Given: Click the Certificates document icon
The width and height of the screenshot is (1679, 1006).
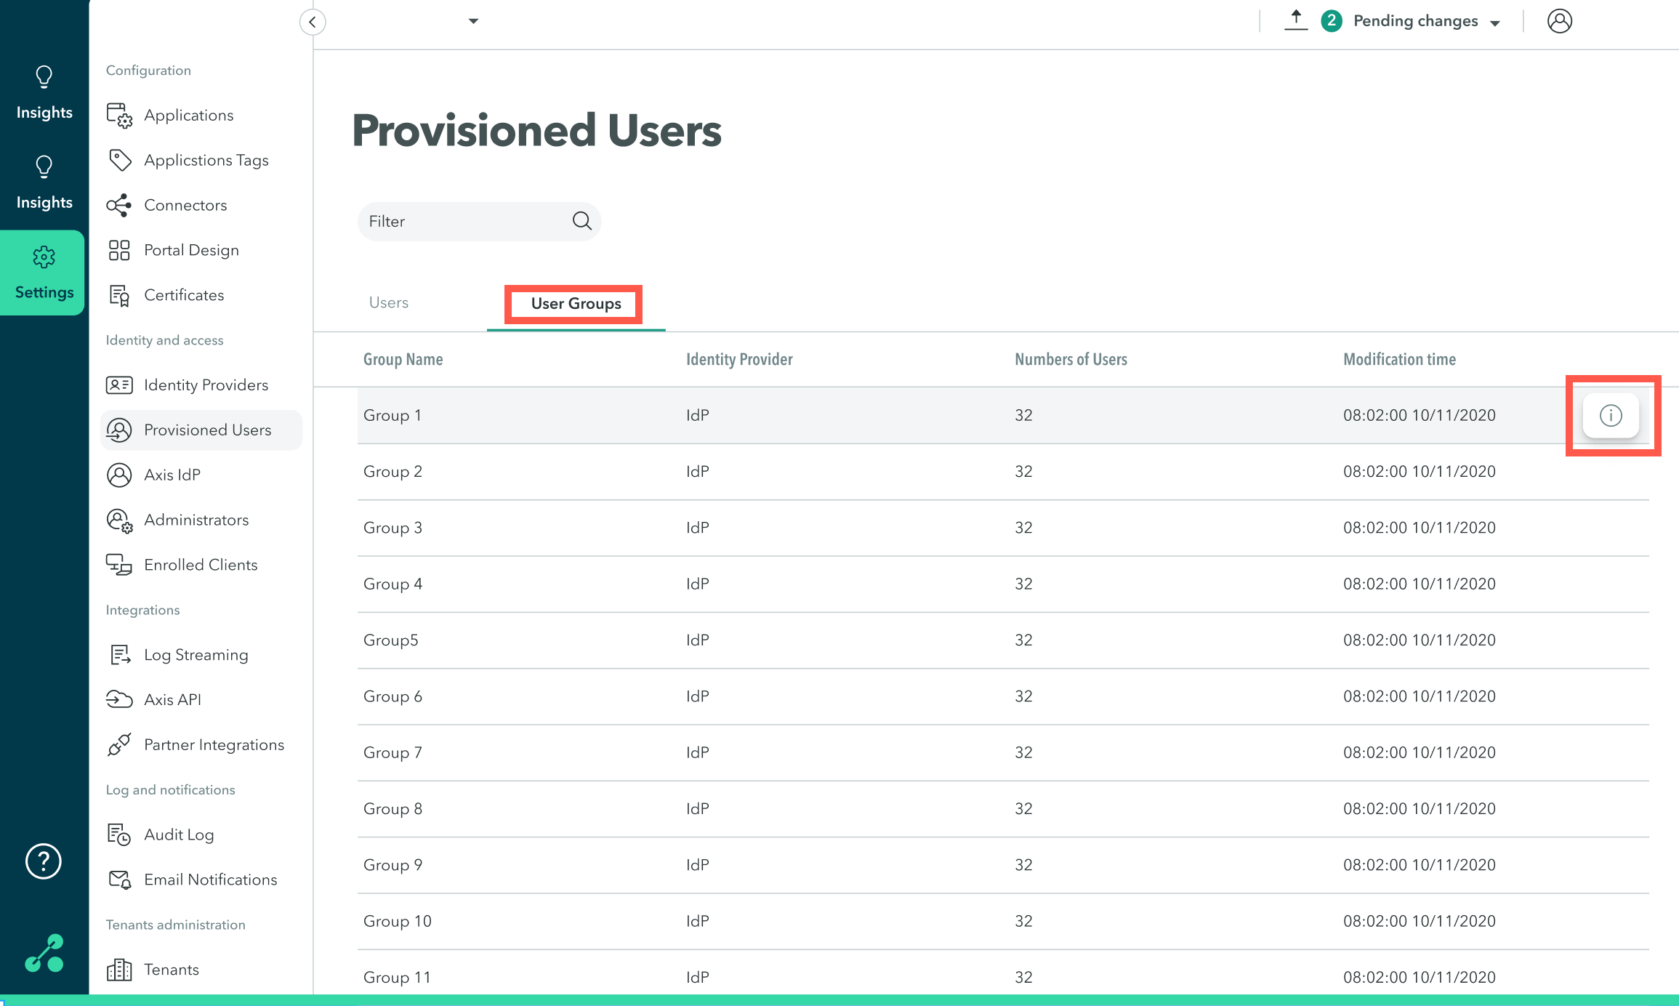Looking at the screenshot, I should point(119,295).
